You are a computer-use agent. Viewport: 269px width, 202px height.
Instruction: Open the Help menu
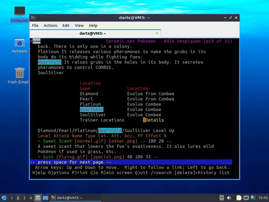(x=93, y=26)
